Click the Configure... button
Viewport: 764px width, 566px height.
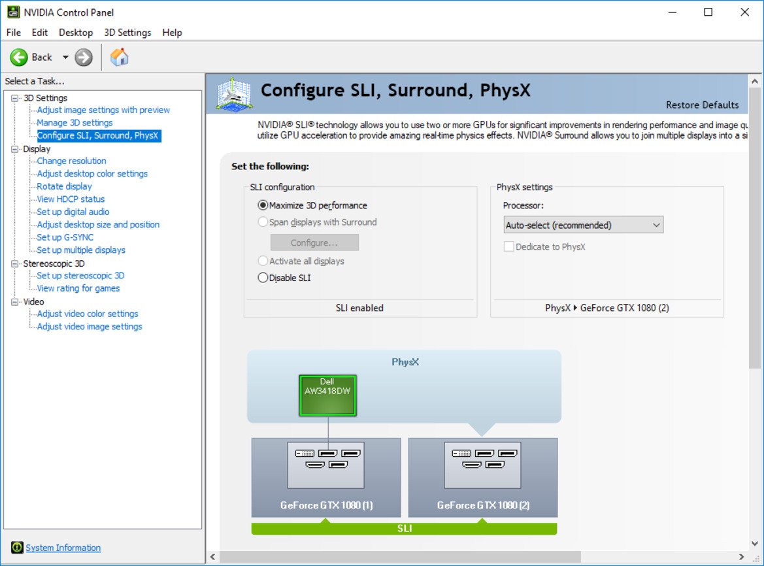314,242
